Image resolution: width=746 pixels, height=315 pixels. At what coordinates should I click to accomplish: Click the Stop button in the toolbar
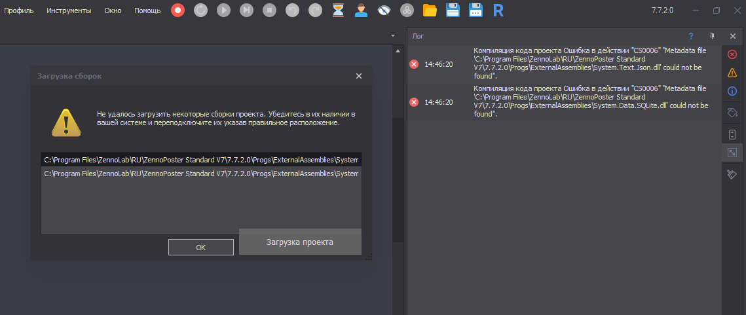tap(269, 10)
